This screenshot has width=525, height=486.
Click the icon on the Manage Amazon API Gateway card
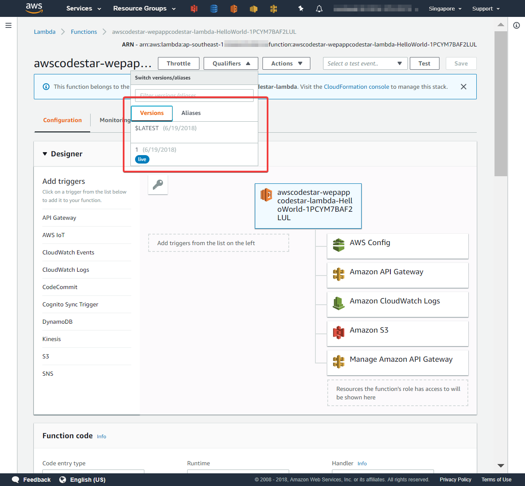(x=339, y=362)
